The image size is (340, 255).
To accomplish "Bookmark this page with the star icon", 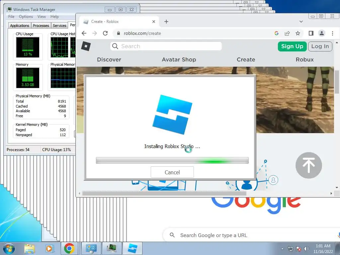I will tap(298, 33).
